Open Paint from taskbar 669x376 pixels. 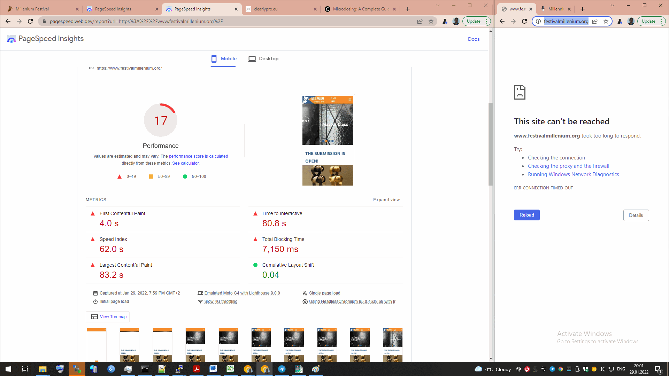pos(316,369)
